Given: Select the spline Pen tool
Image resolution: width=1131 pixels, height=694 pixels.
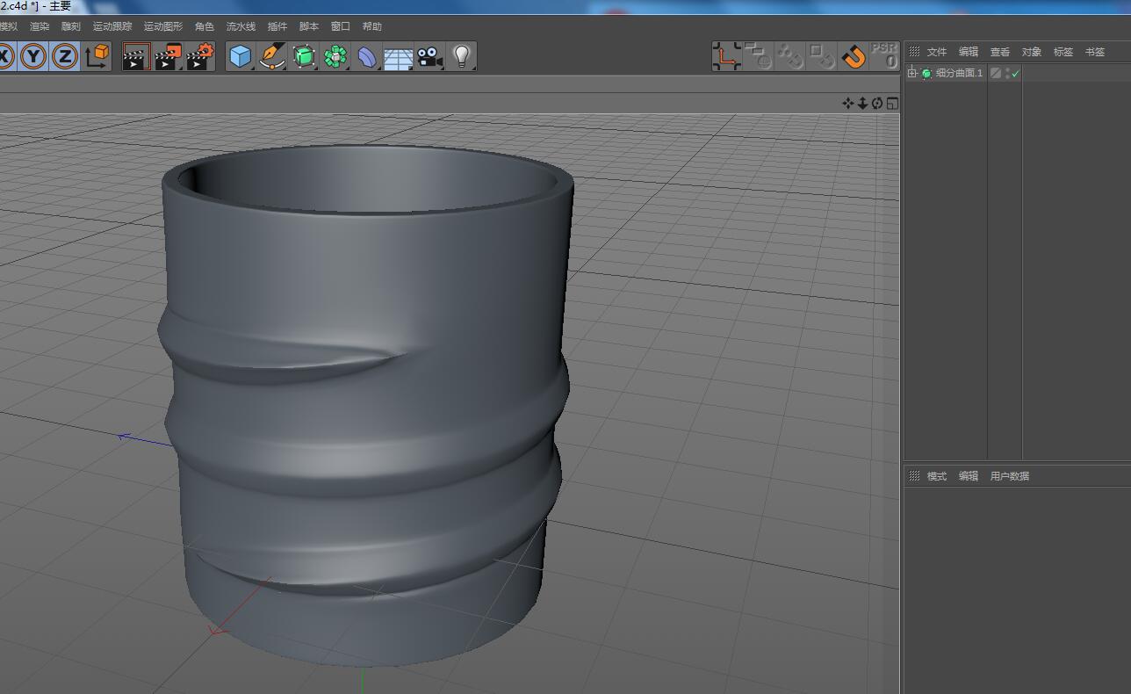Looking at the screenshot, I should [x=272, y=57].
